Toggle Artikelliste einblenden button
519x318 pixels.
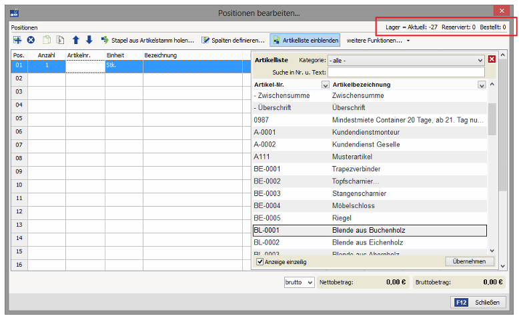[x=305, y=41]
